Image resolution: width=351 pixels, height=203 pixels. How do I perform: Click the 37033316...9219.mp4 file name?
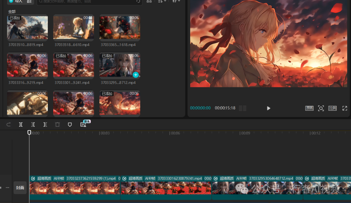click(x=26, y=83)
